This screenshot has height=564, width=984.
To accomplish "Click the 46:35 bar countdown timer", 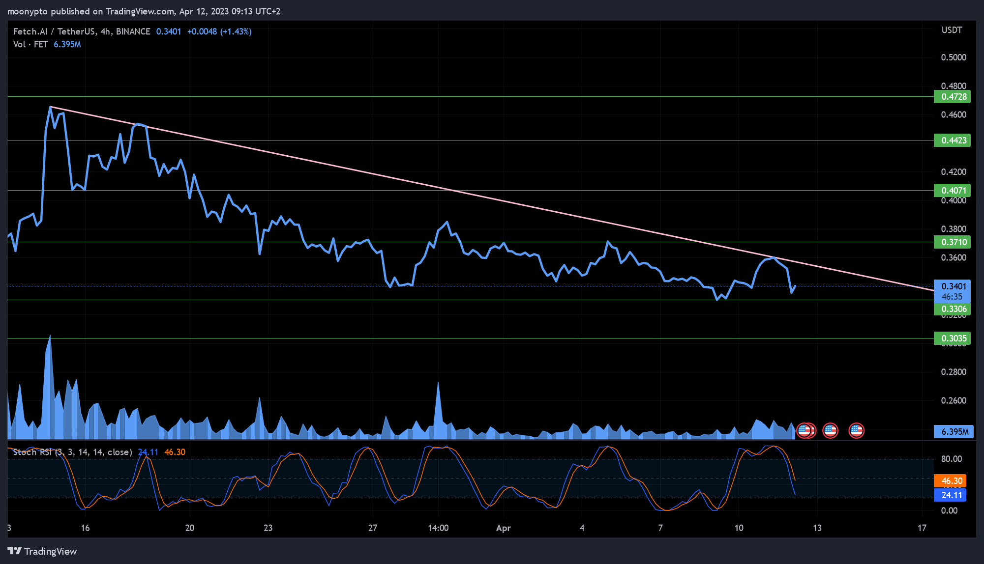I will pyautogui.click(x=952, y=297).
